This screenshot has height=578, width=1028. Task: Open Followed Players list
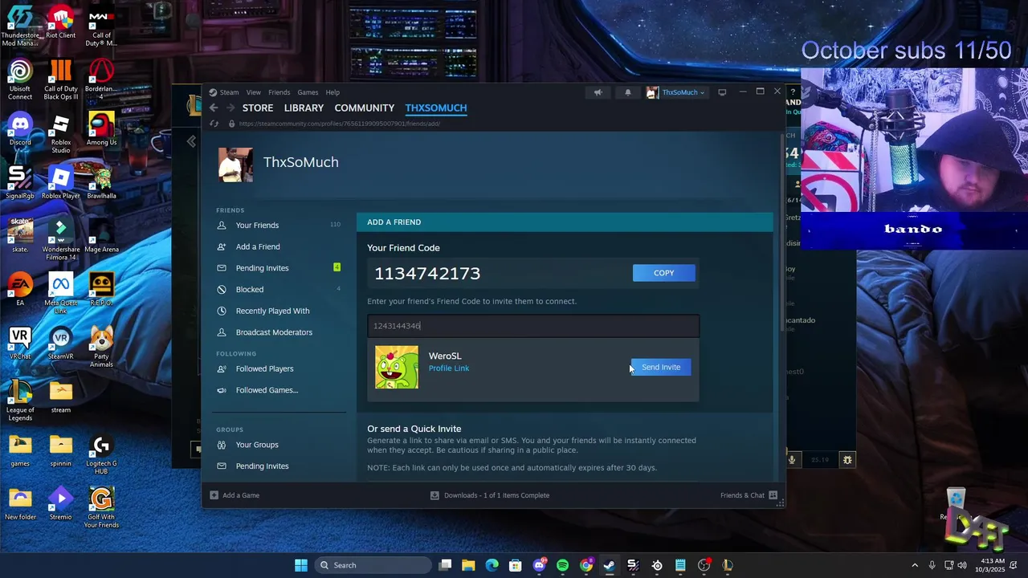264,369
